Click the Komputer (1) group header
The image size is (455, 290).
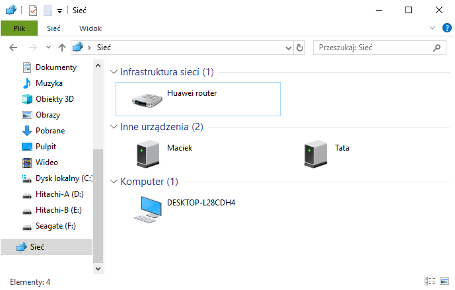tap(149, 182)
